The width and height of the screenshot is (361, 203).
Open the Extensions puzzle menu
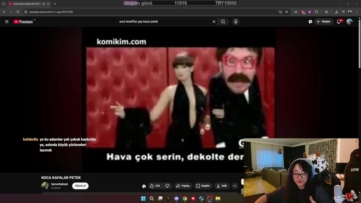click(x=316, y=12)
